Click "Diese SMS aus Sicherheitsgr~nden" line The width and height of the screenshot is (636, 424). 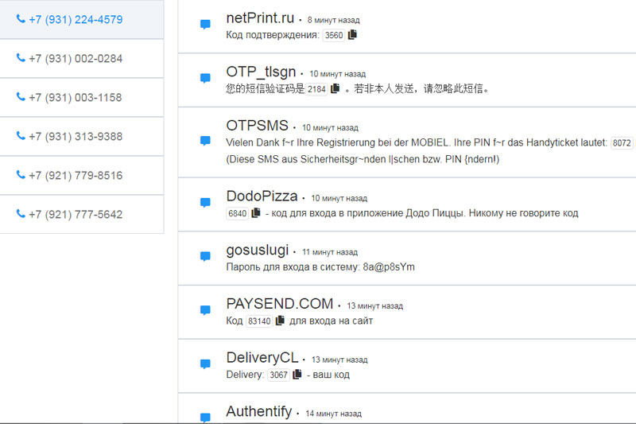tap(363, 159)
